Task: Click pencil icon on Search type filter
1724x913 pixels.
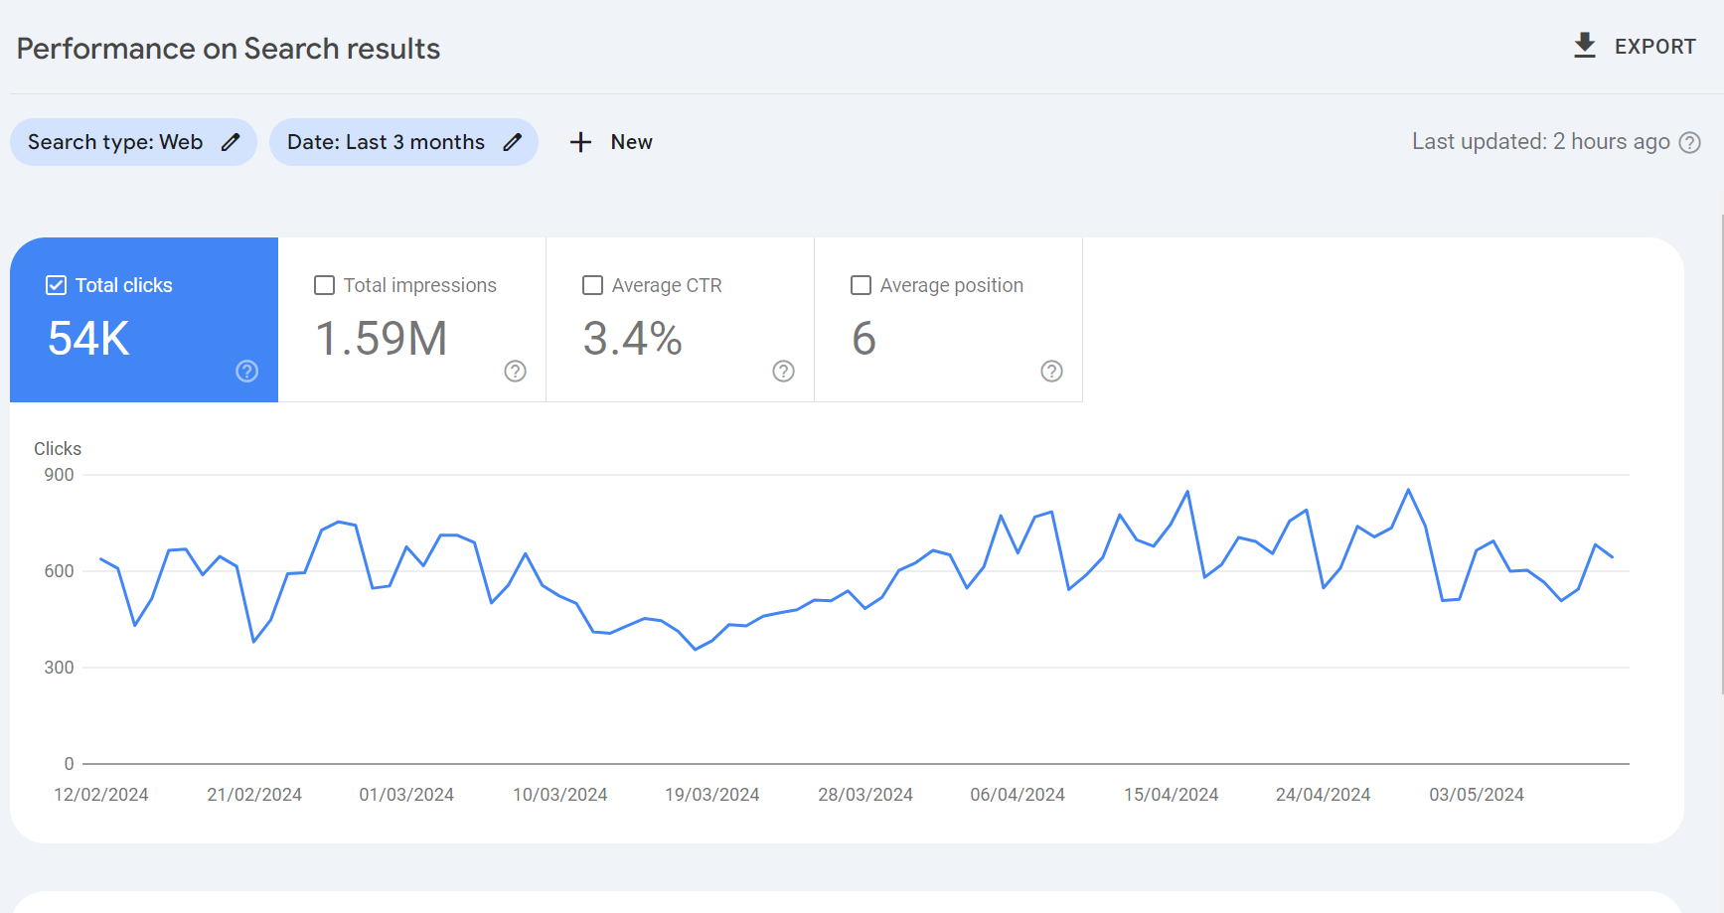Action: [231, 142]
